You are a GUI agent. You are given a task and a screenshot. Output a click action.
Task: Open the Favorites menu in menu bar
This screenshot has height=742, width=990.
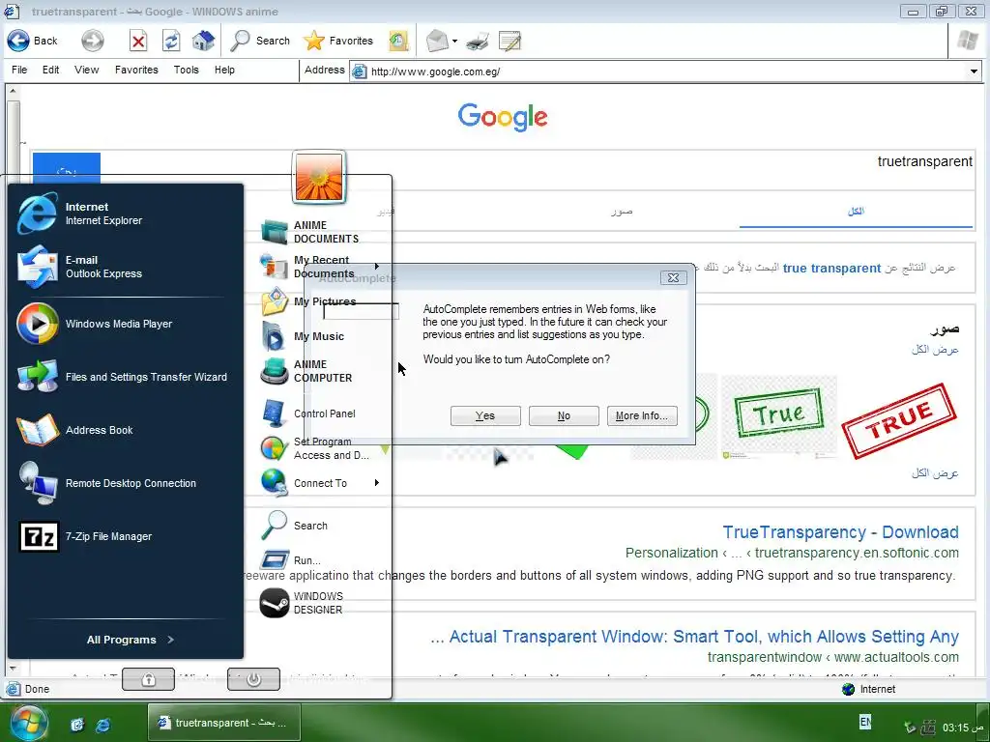pyautogui.click(x=136, y=70)
